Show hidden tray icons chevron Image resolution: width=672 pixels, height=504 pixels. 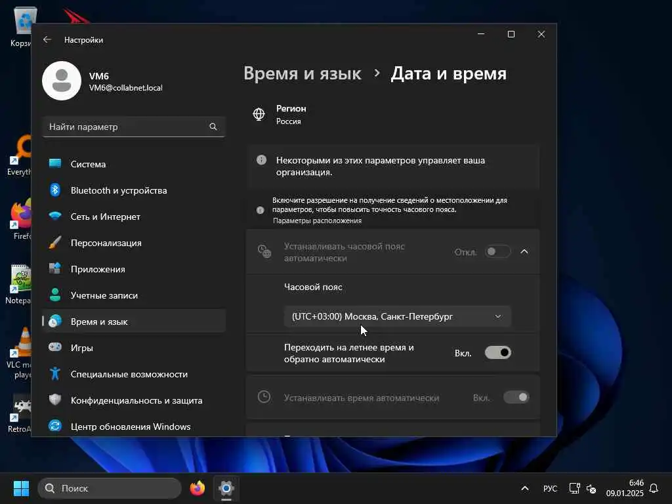point(524,488)
